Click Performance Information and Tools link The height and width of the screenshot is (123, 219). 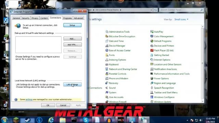click(172, 74)
